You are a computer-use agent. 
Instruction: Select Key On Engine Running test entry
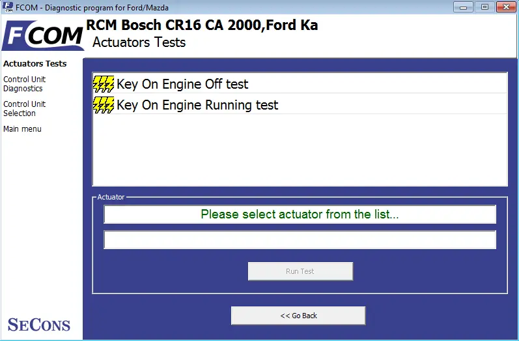click(300, 105)
